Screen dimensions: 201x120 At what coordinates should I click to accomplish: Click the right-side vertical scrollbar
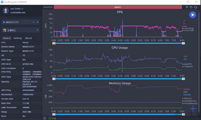click(x=199, y=63)
